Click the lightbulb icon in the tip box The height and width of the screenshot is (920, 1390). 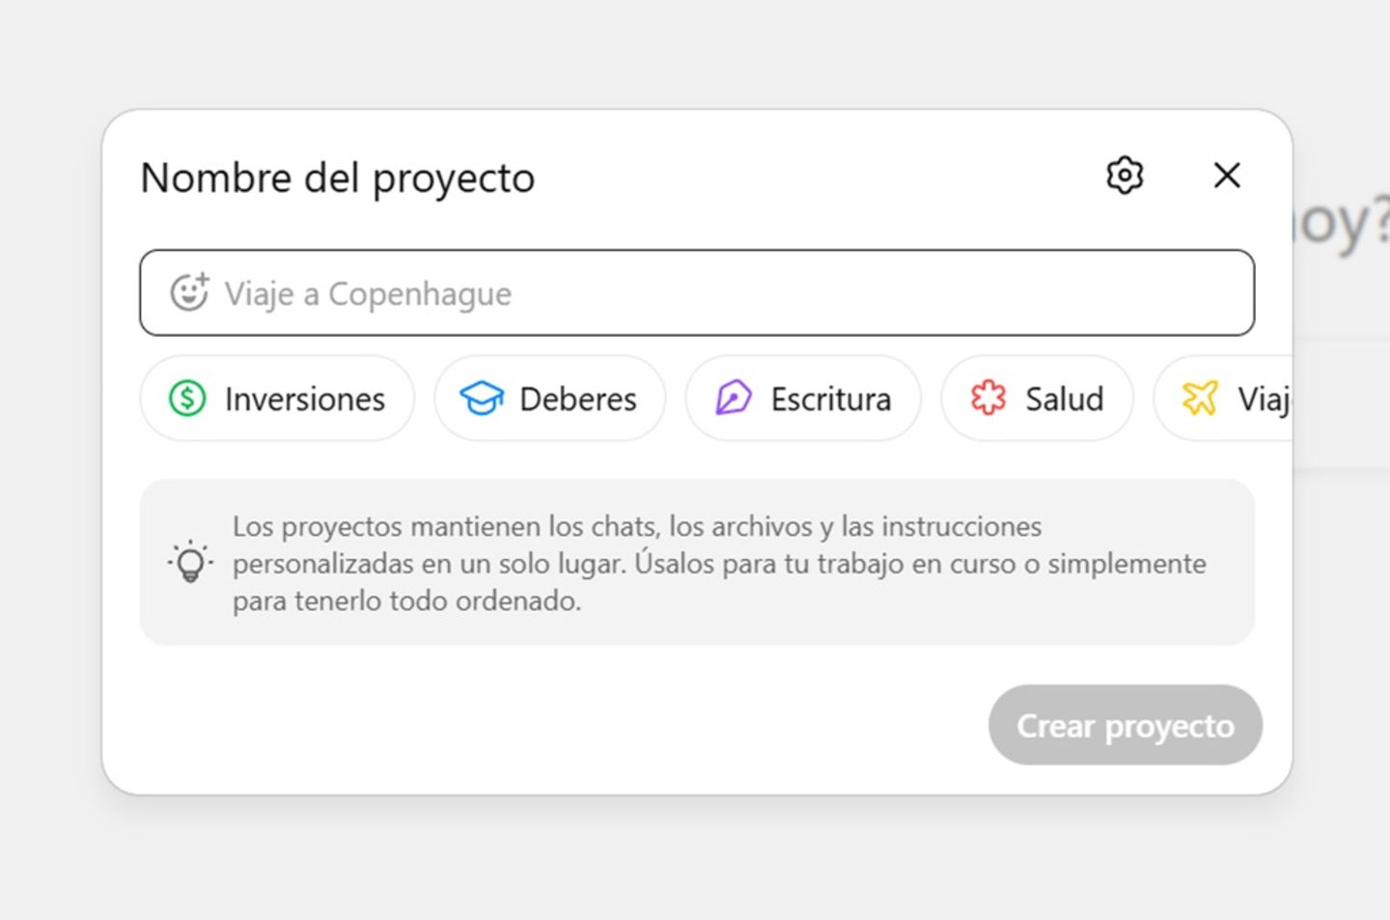pyautogui.click(x=189, y=563)
